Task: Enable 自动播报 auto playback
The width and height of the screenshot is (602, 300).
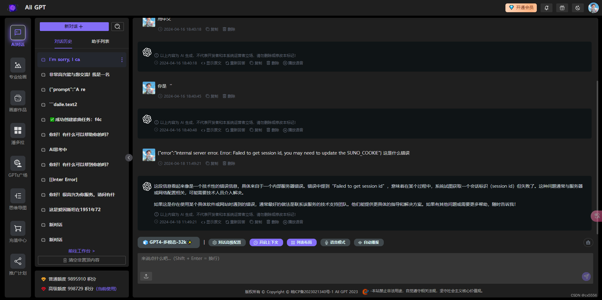Action: pos(368,242)
